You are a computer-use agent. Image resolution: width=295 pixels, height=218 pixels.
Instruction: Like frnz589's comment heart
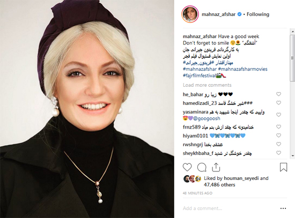point(278,127)
